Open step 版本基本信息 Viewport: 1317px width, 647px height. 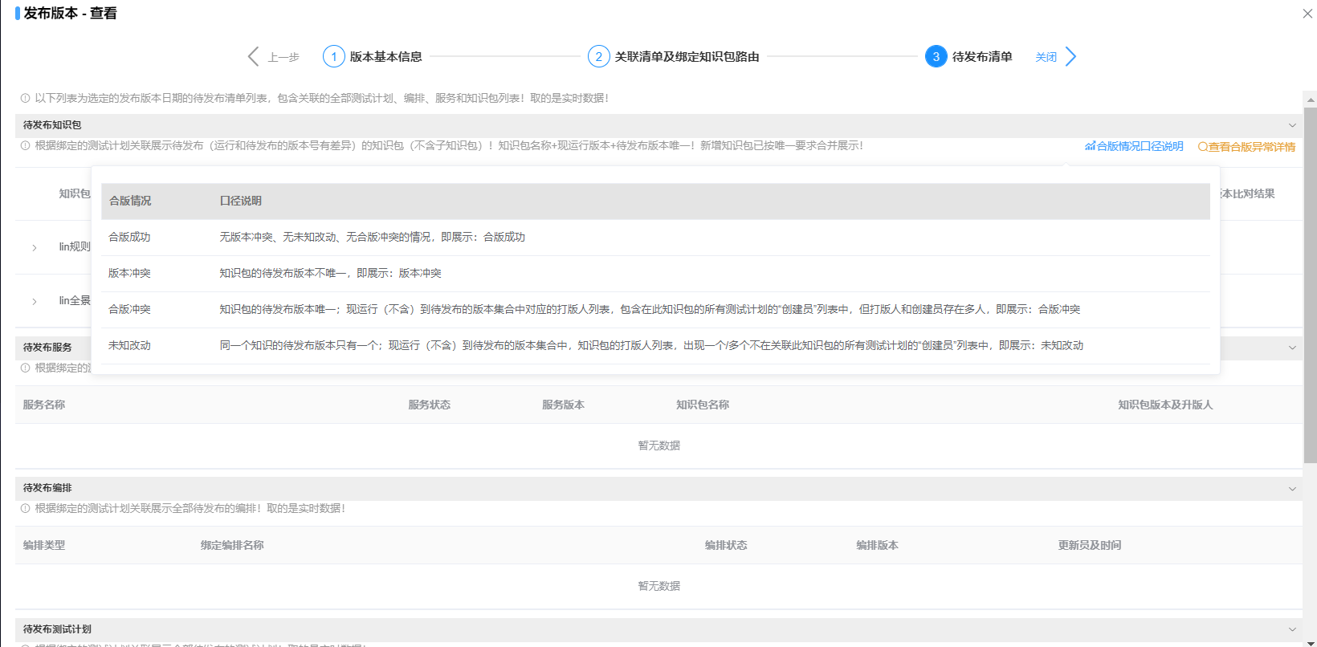[x=386, y=57]
